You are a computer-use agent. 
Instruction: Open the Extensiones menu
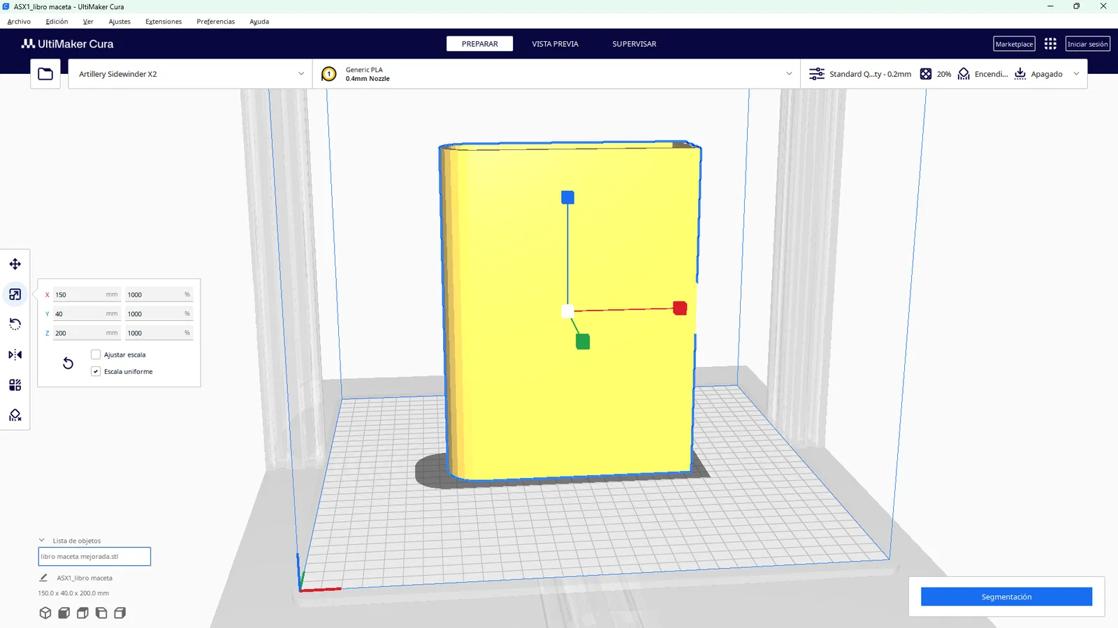point(164,22)
